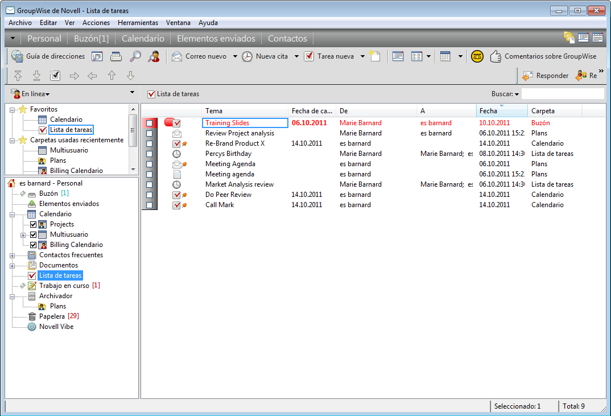Click the Tarea nueva checkmark icon
Viewport: 611px width, 416px height.
click(x=309, y=56)
